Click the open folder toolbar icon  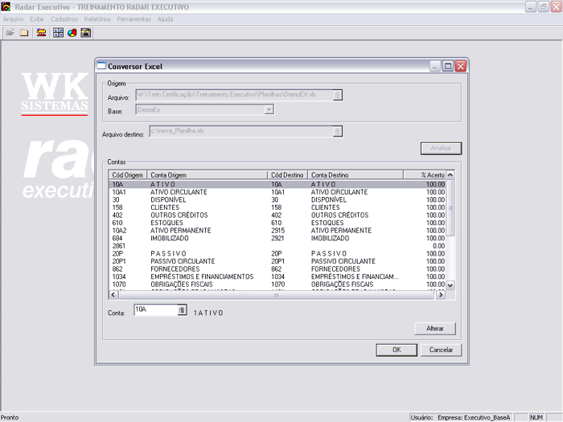10,33
